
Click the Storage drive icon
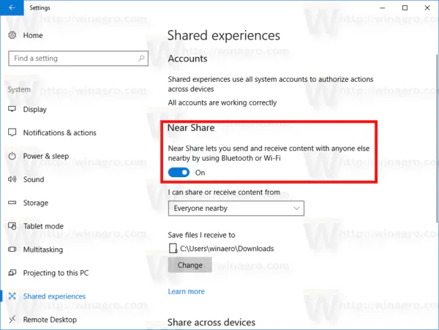[12, 203]
